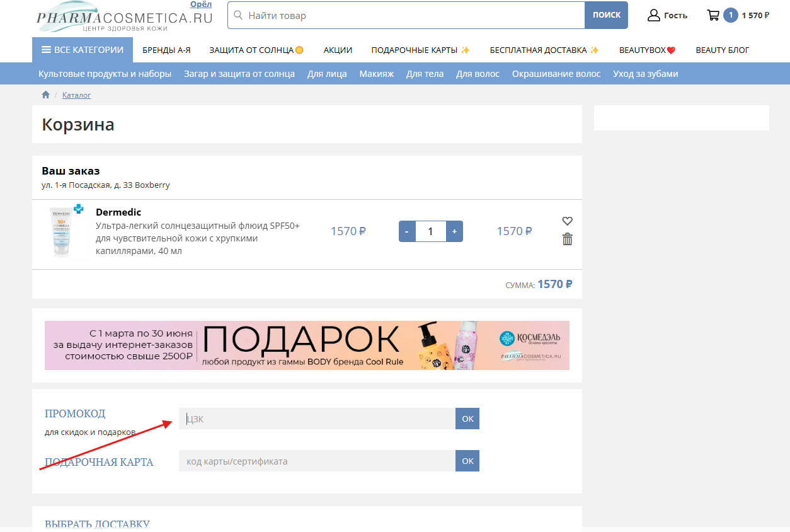Click the Каталог breadcrumb link
Image resolution: width=790 pixels, height=532 pixels.
point(76,95)
